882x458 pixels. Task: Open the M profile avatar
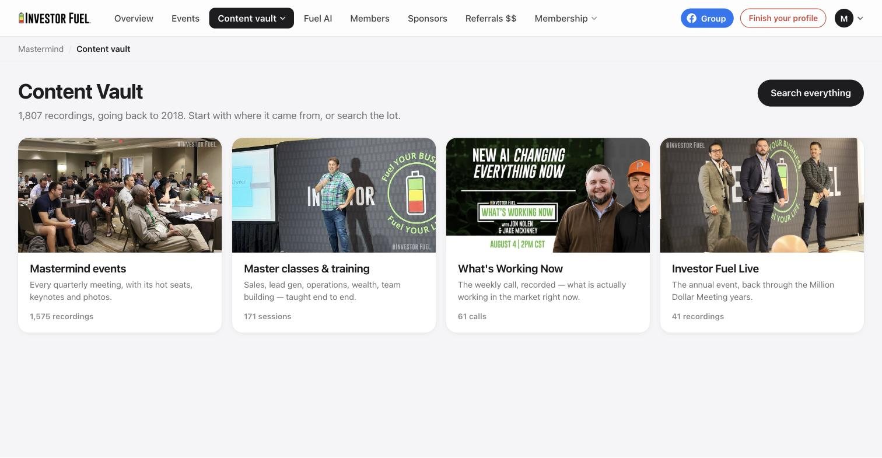(843, 18)
